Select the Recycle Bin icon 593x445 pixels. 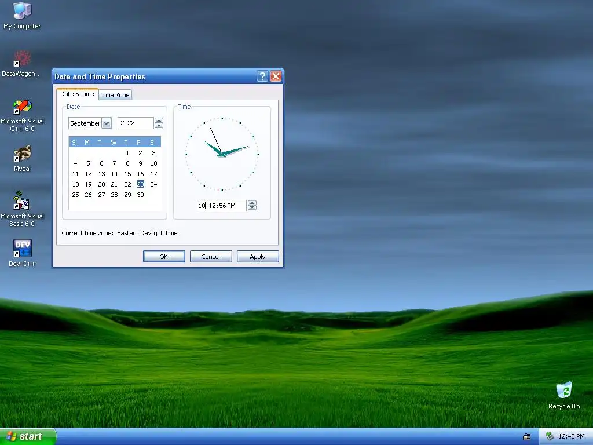coord(564,395)
